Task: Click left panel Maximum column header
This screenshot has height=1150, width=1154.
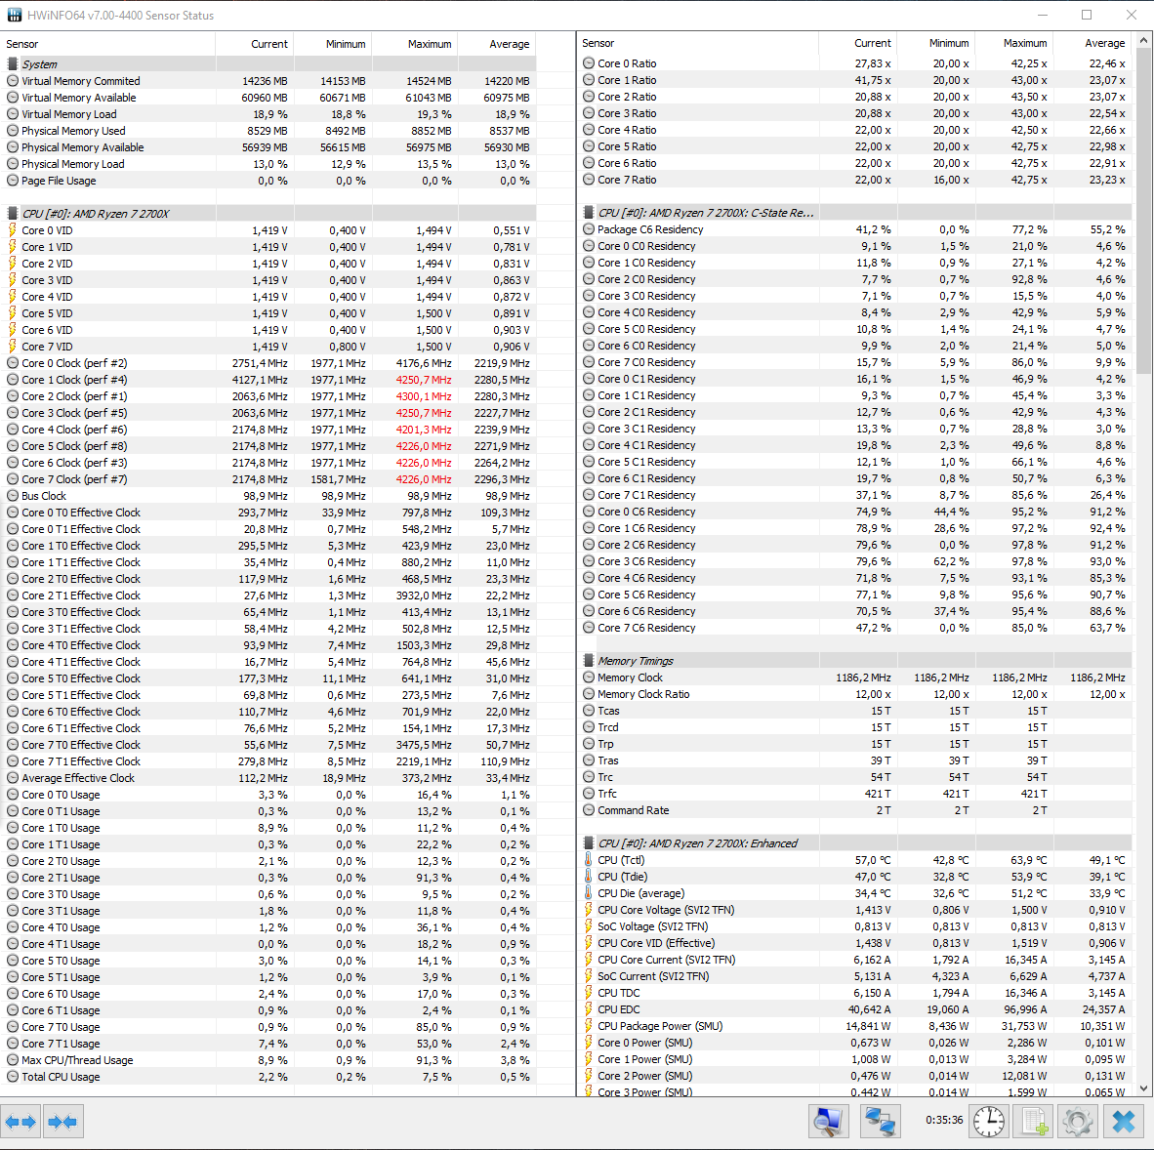Action: [415, 44]
